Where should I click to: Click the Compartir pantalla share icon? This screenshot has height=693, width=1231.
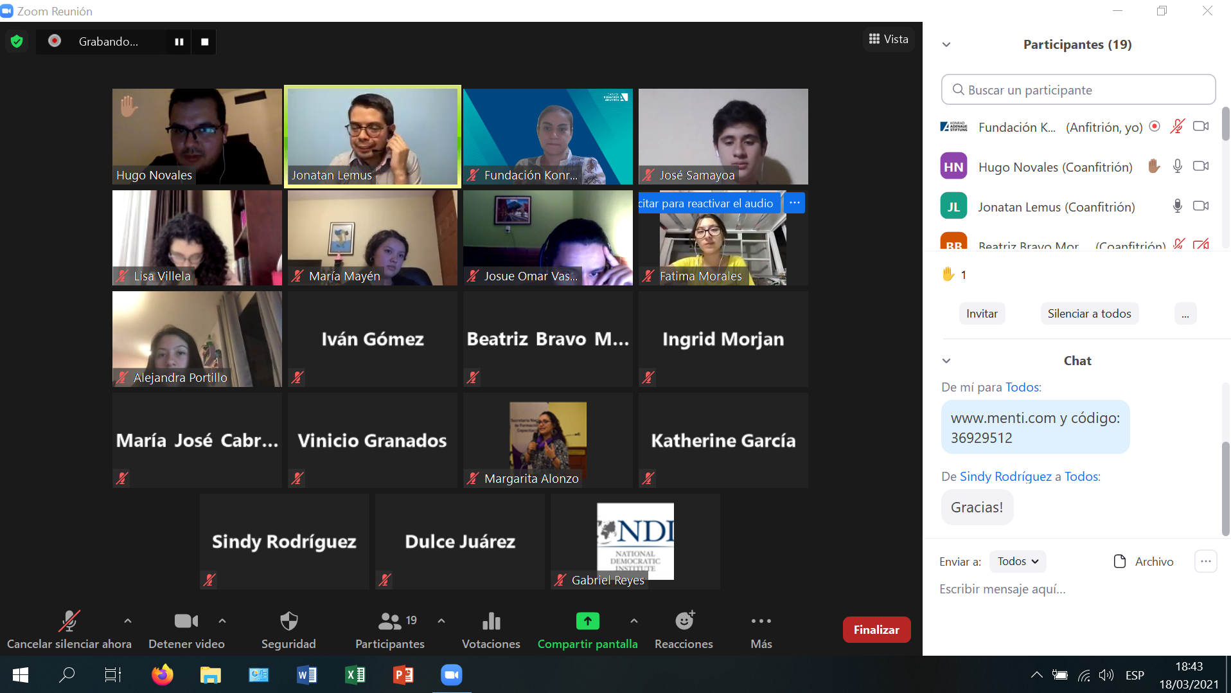[x=587, y=621]
